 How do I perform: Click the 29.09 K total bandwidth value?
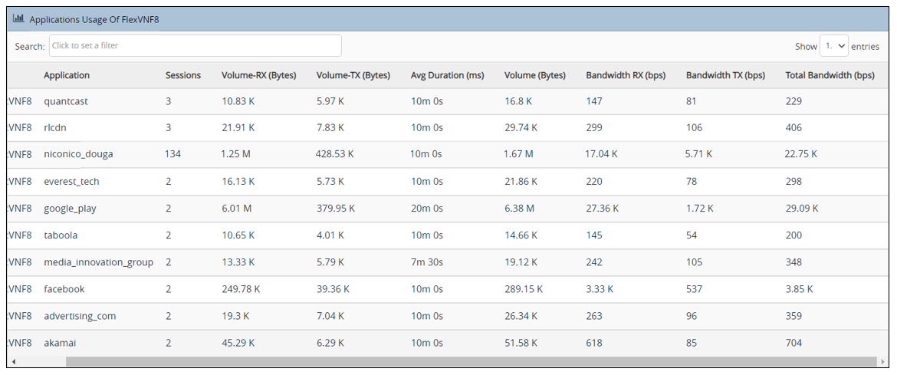801,209
